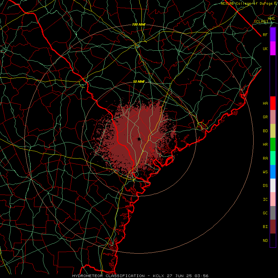Click the BI dark red legend swatch

click(x=273, y=227)
